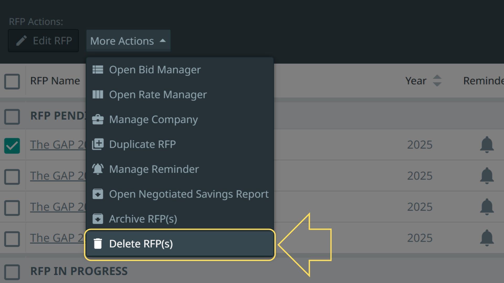This screenshot has width=504, height=283.
Task: Click reminder bell in the checked GAP row
Action: click(x=487, y=145)
